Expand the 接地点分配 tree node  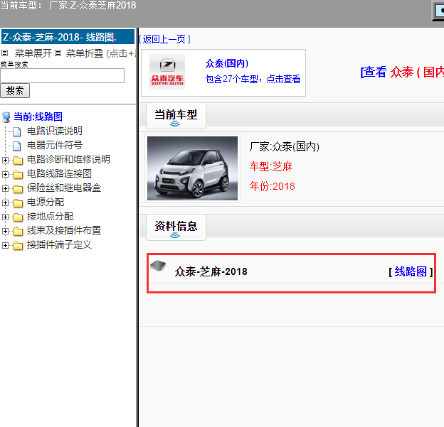[5, 217]
